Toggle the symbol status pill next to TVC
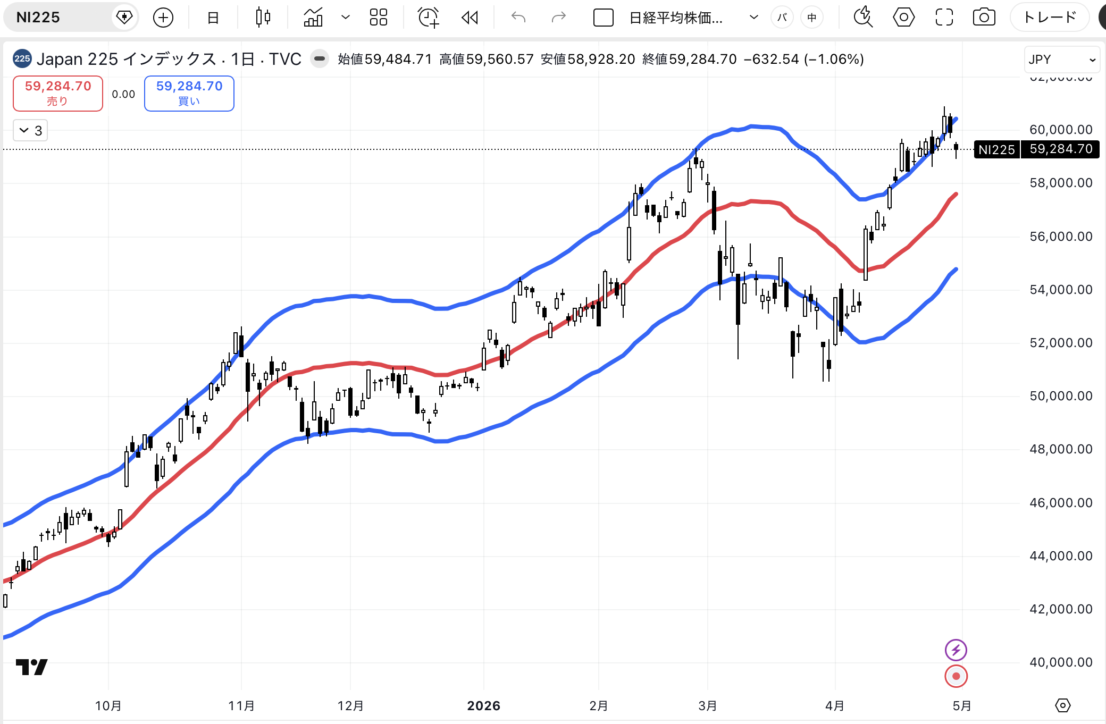 click(x=320, y=58)
